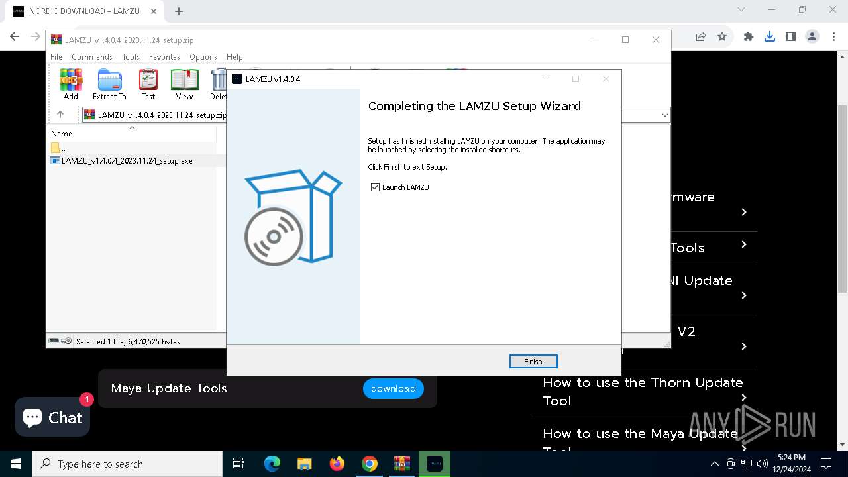The image size is (848, 477).
Task: Click the Delete trash icon in WinRAR
Action: click(x=219, y=84)
